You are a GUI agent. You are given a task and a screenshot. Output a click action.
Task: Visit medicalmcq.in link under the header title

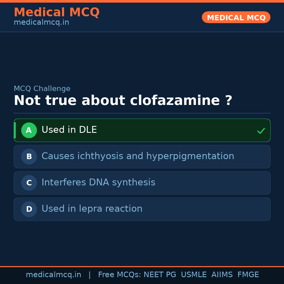[41, 22]
